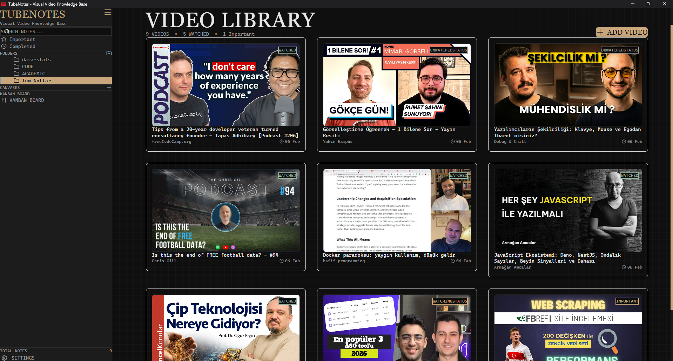Add a new canvas with the plus icon

pos(109,88)
